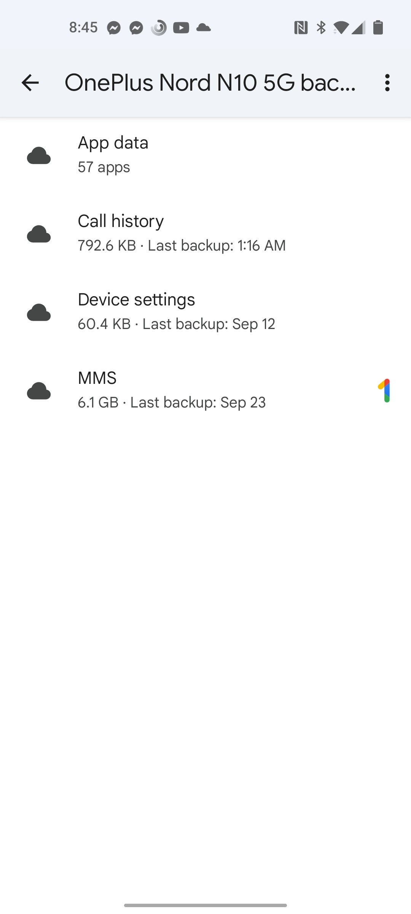This screenshot has height=914, width=411.
Task: Tap the first Messenger notification icon
Action: (114, 28)
